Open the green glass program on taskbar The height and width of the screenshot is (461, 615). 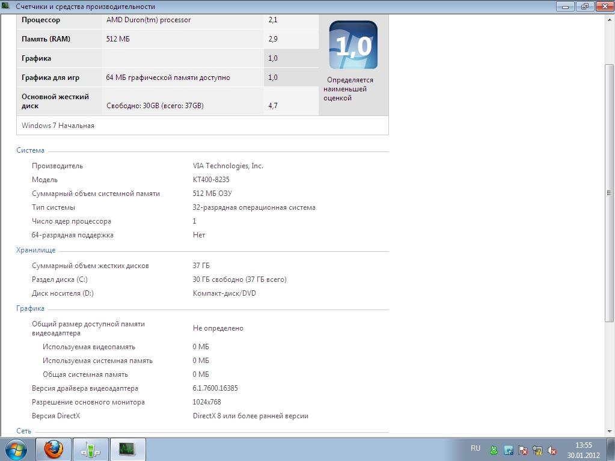(x=91, y=449)
